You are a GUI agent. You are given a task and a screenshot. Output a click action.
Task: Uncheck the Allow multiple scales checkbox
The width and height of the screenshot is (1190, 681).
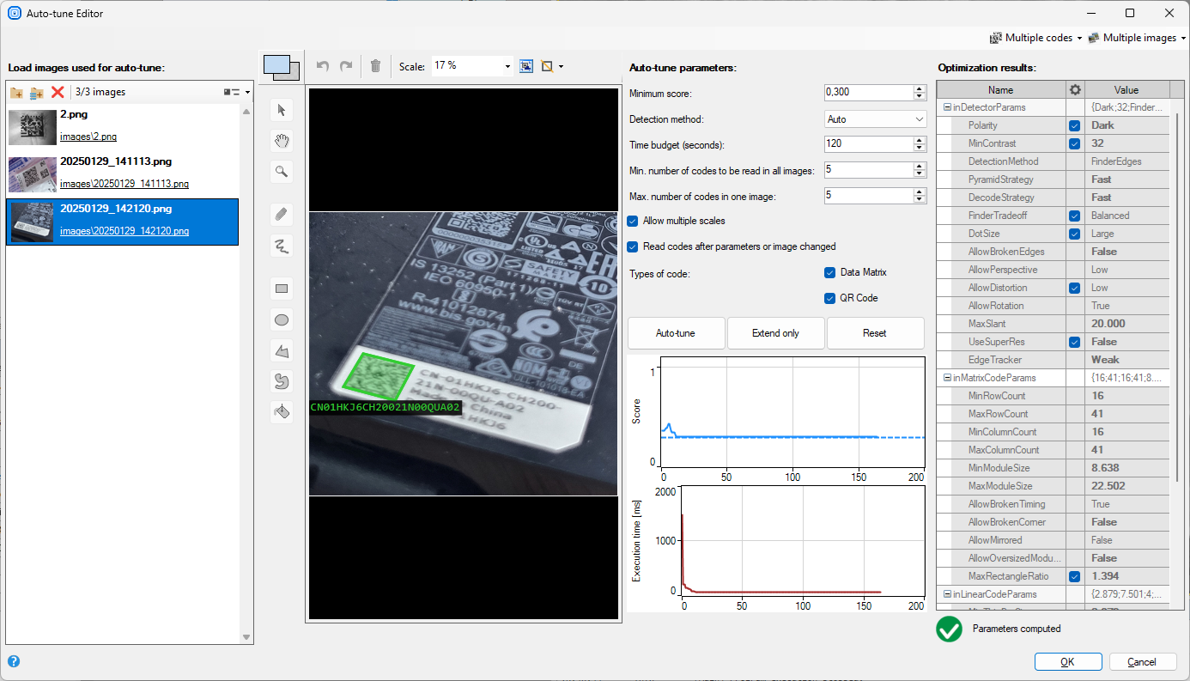click(x=634, y=221)
